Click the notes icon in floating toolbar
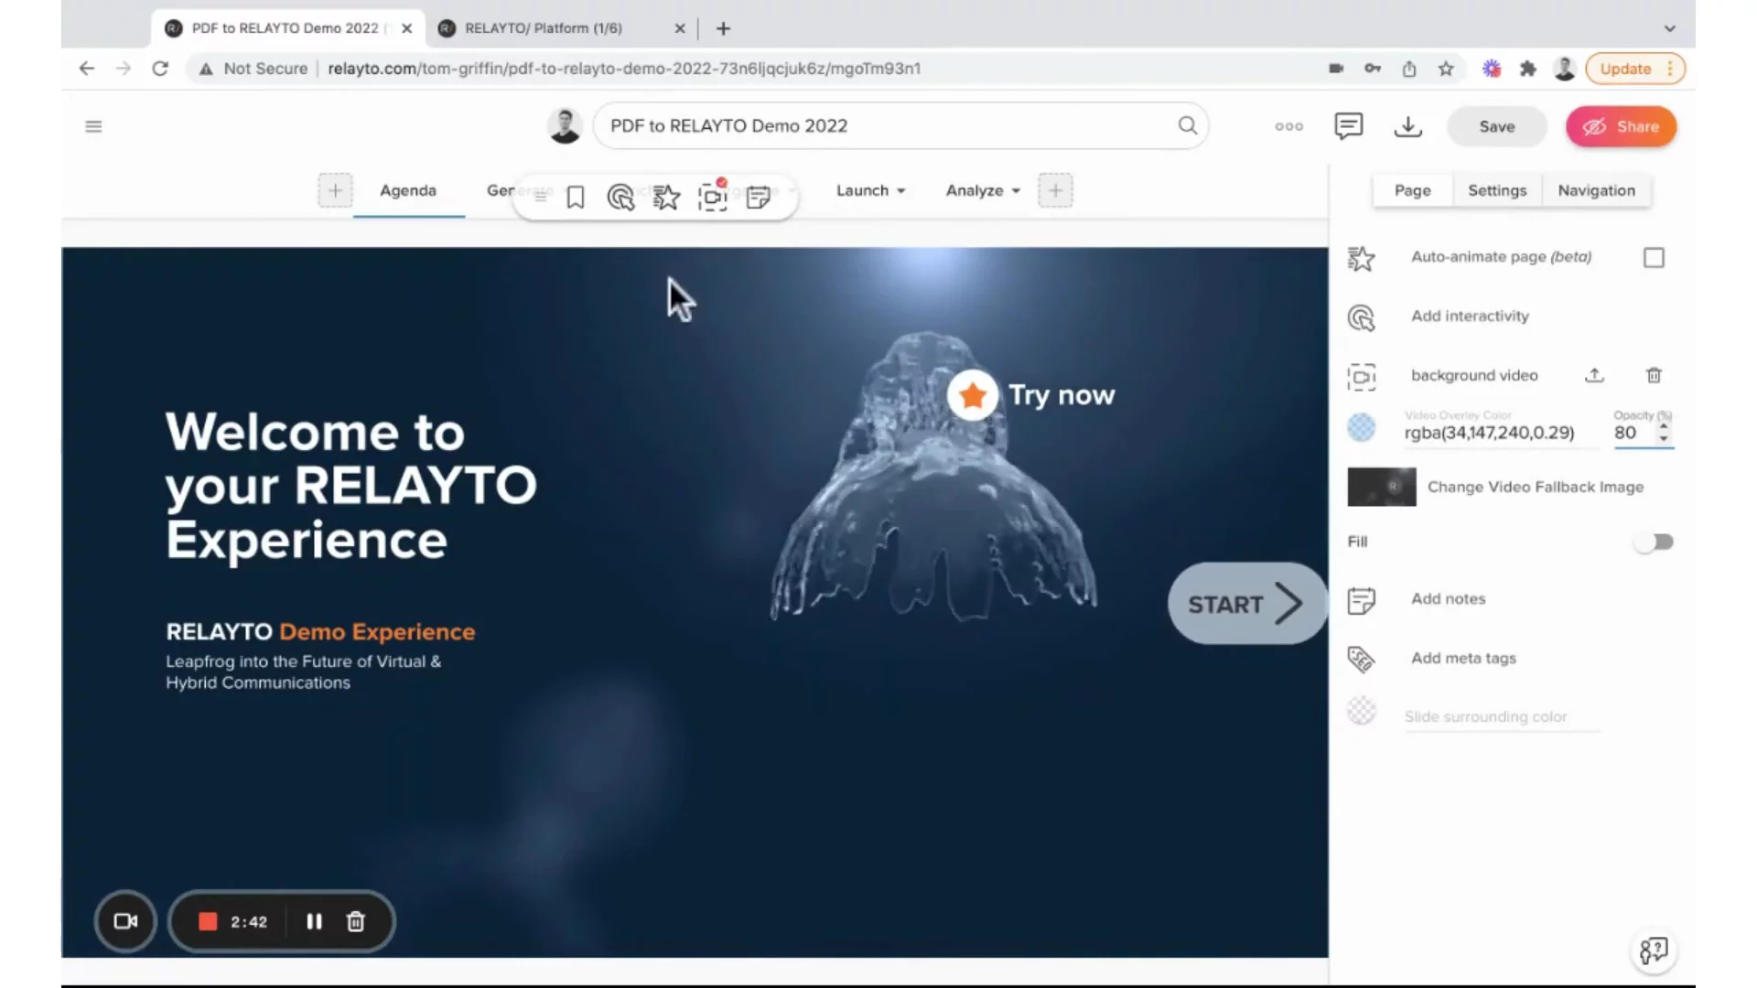 pos(758,197)
